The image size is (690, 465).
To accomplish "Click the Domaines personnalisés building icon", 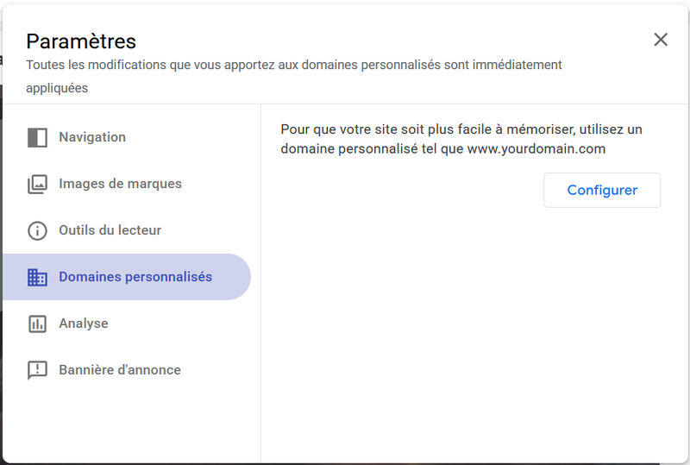I will coord(37,278).
